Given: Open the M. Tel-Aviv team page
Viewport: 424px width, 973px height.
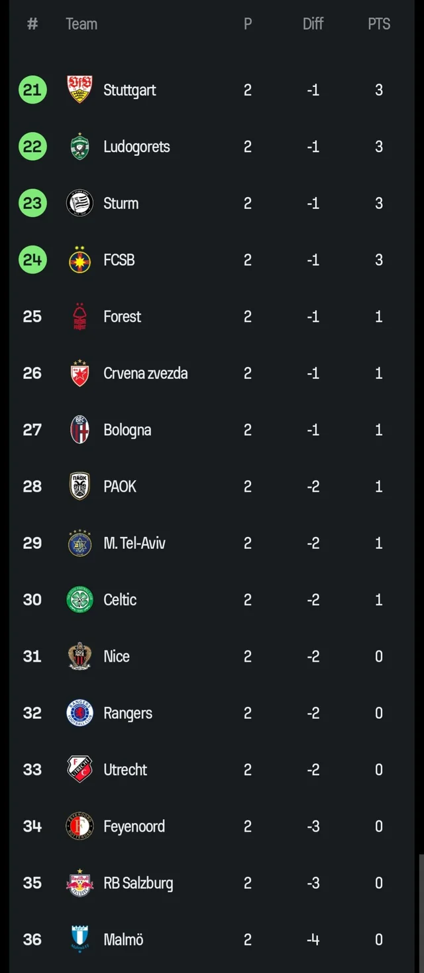Looking at the screenshot, I should point(134,543).
